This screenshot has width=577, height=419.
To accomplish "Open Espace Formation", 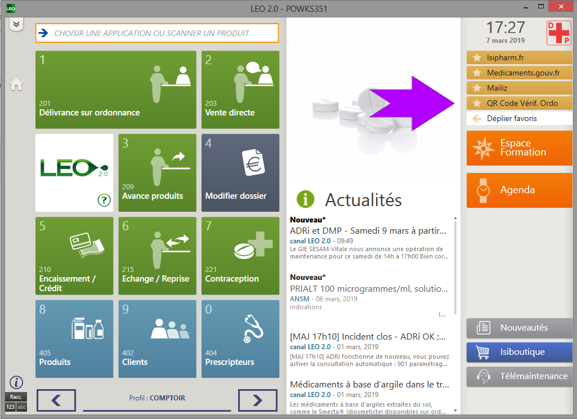I will [x=519, y=148].
